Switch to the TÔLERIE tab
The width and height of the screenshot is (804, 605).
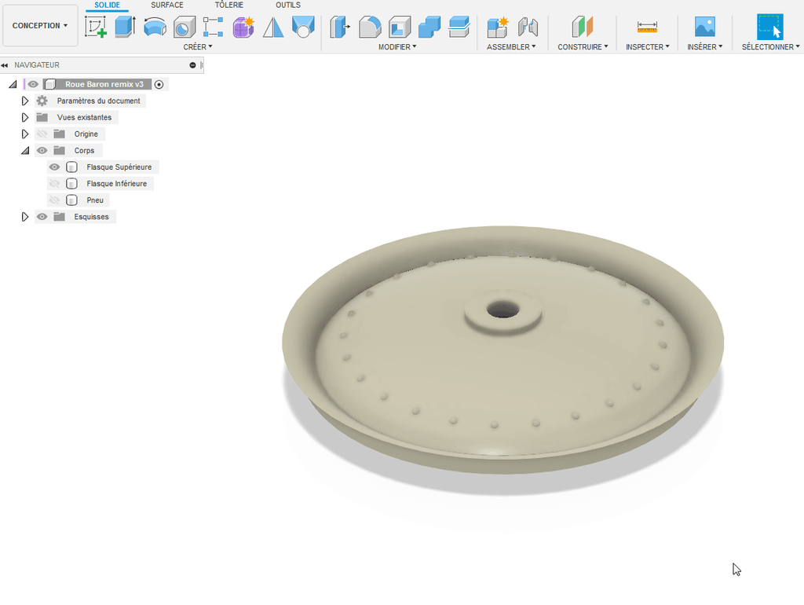click(x=228, y=5)
